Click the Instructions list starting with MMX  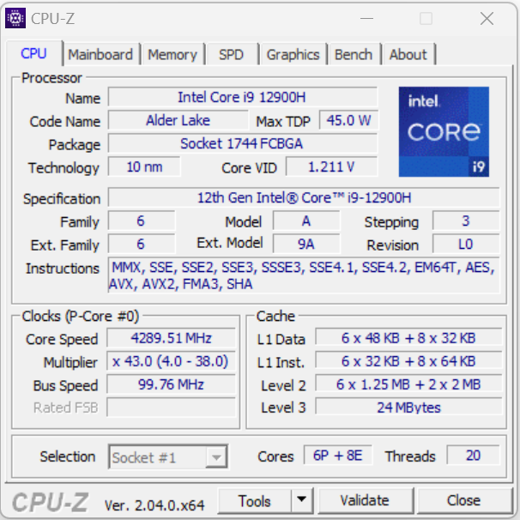tap(304, 275)
